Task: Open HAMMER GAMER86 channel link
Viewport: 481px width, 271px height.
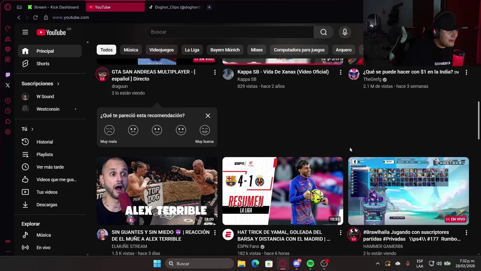Action: [x=383, y=247]
